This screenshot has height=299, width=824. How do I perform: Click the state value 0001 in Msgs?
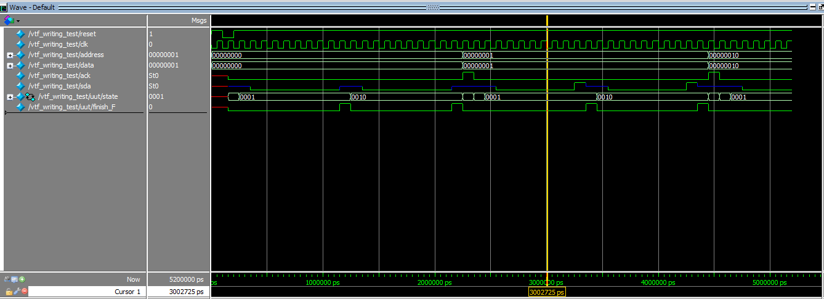(x=156, y=96)
